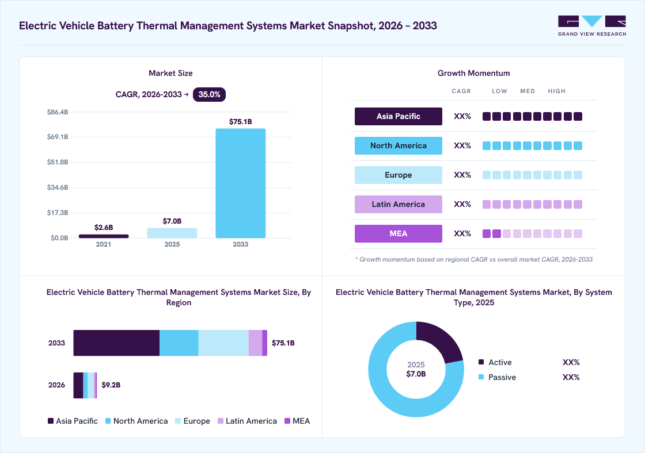This screenshot has width=645, height=453.
Task: Click the $9.2B total for 2026
Action: click(x=111, y=385)
